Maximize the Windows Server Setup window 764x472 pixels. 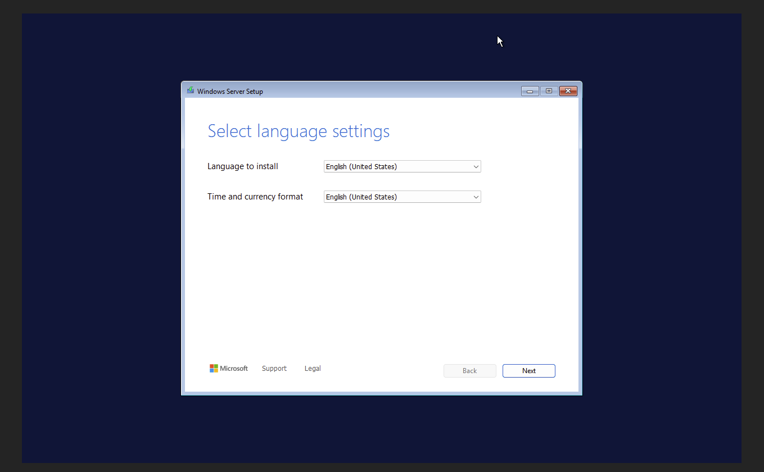point(548,90)
